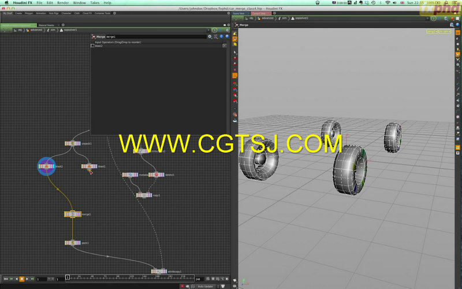Click the parameter gear icon beside merge1 name
The height and width of the screenshot is (289, 462).
pos(210,36)
